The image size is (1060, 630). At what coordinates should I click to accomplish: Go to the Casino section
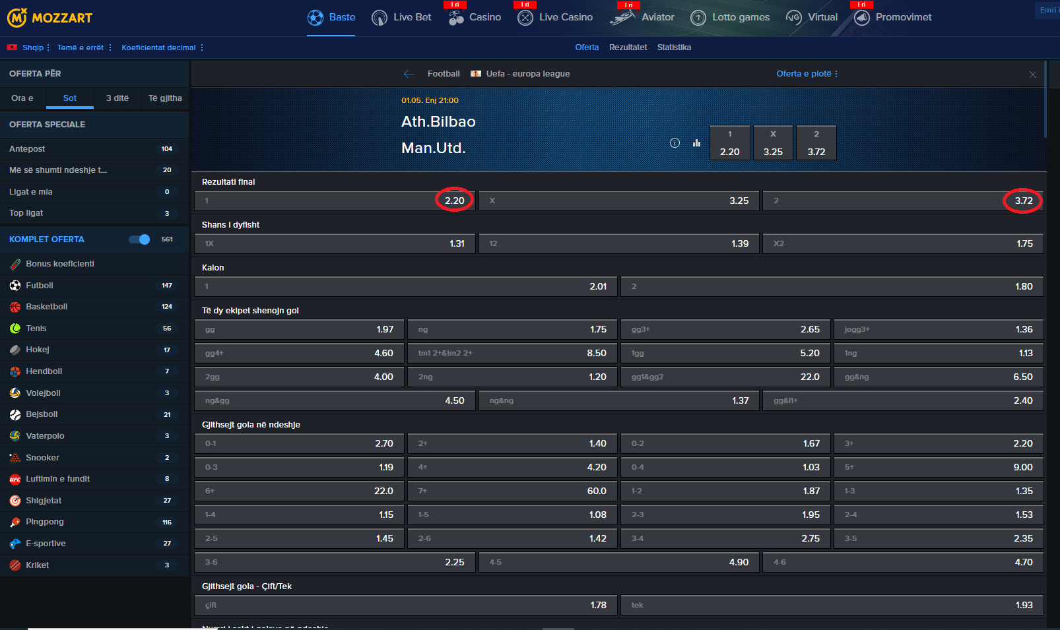tap(475, 18)
